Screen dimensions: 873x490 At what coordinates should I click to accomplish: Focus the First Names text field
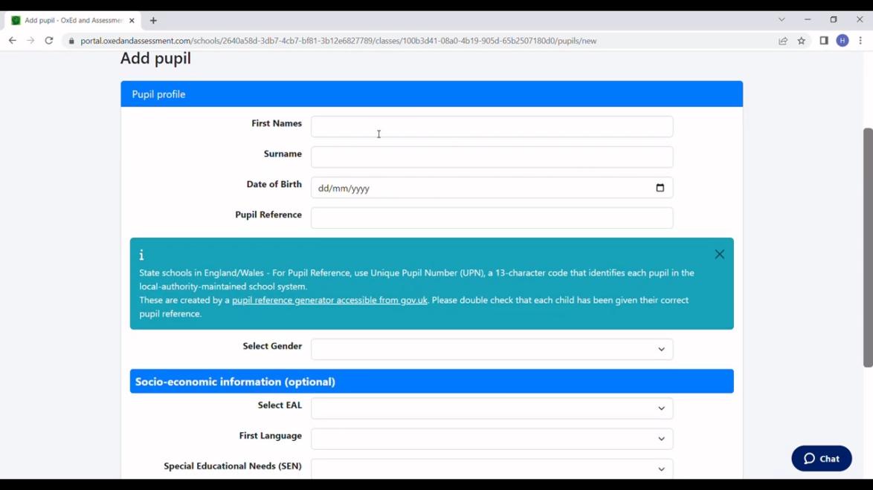[x=492, y=127]
